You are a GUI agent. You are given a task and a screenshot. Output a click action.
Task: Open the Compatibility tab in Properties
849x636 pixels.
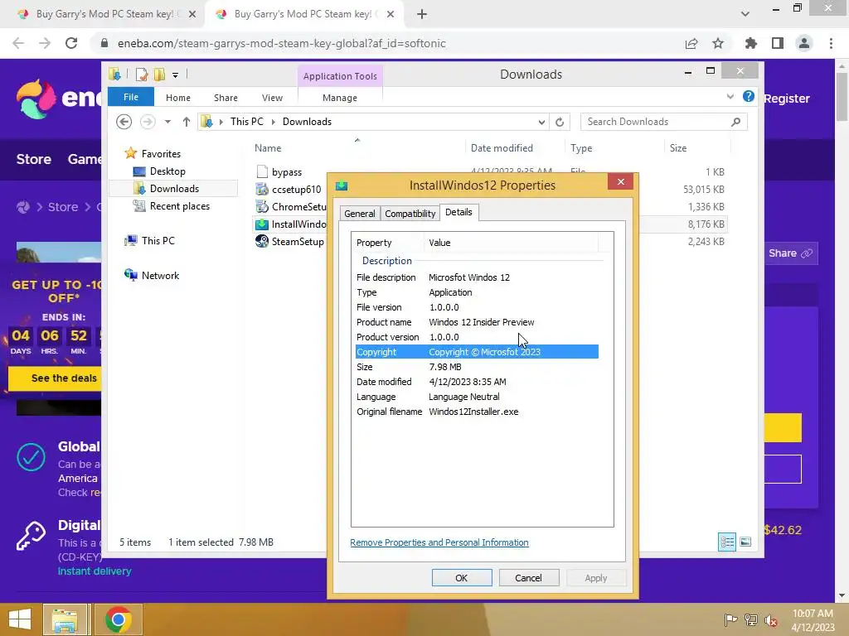[410, 213]
